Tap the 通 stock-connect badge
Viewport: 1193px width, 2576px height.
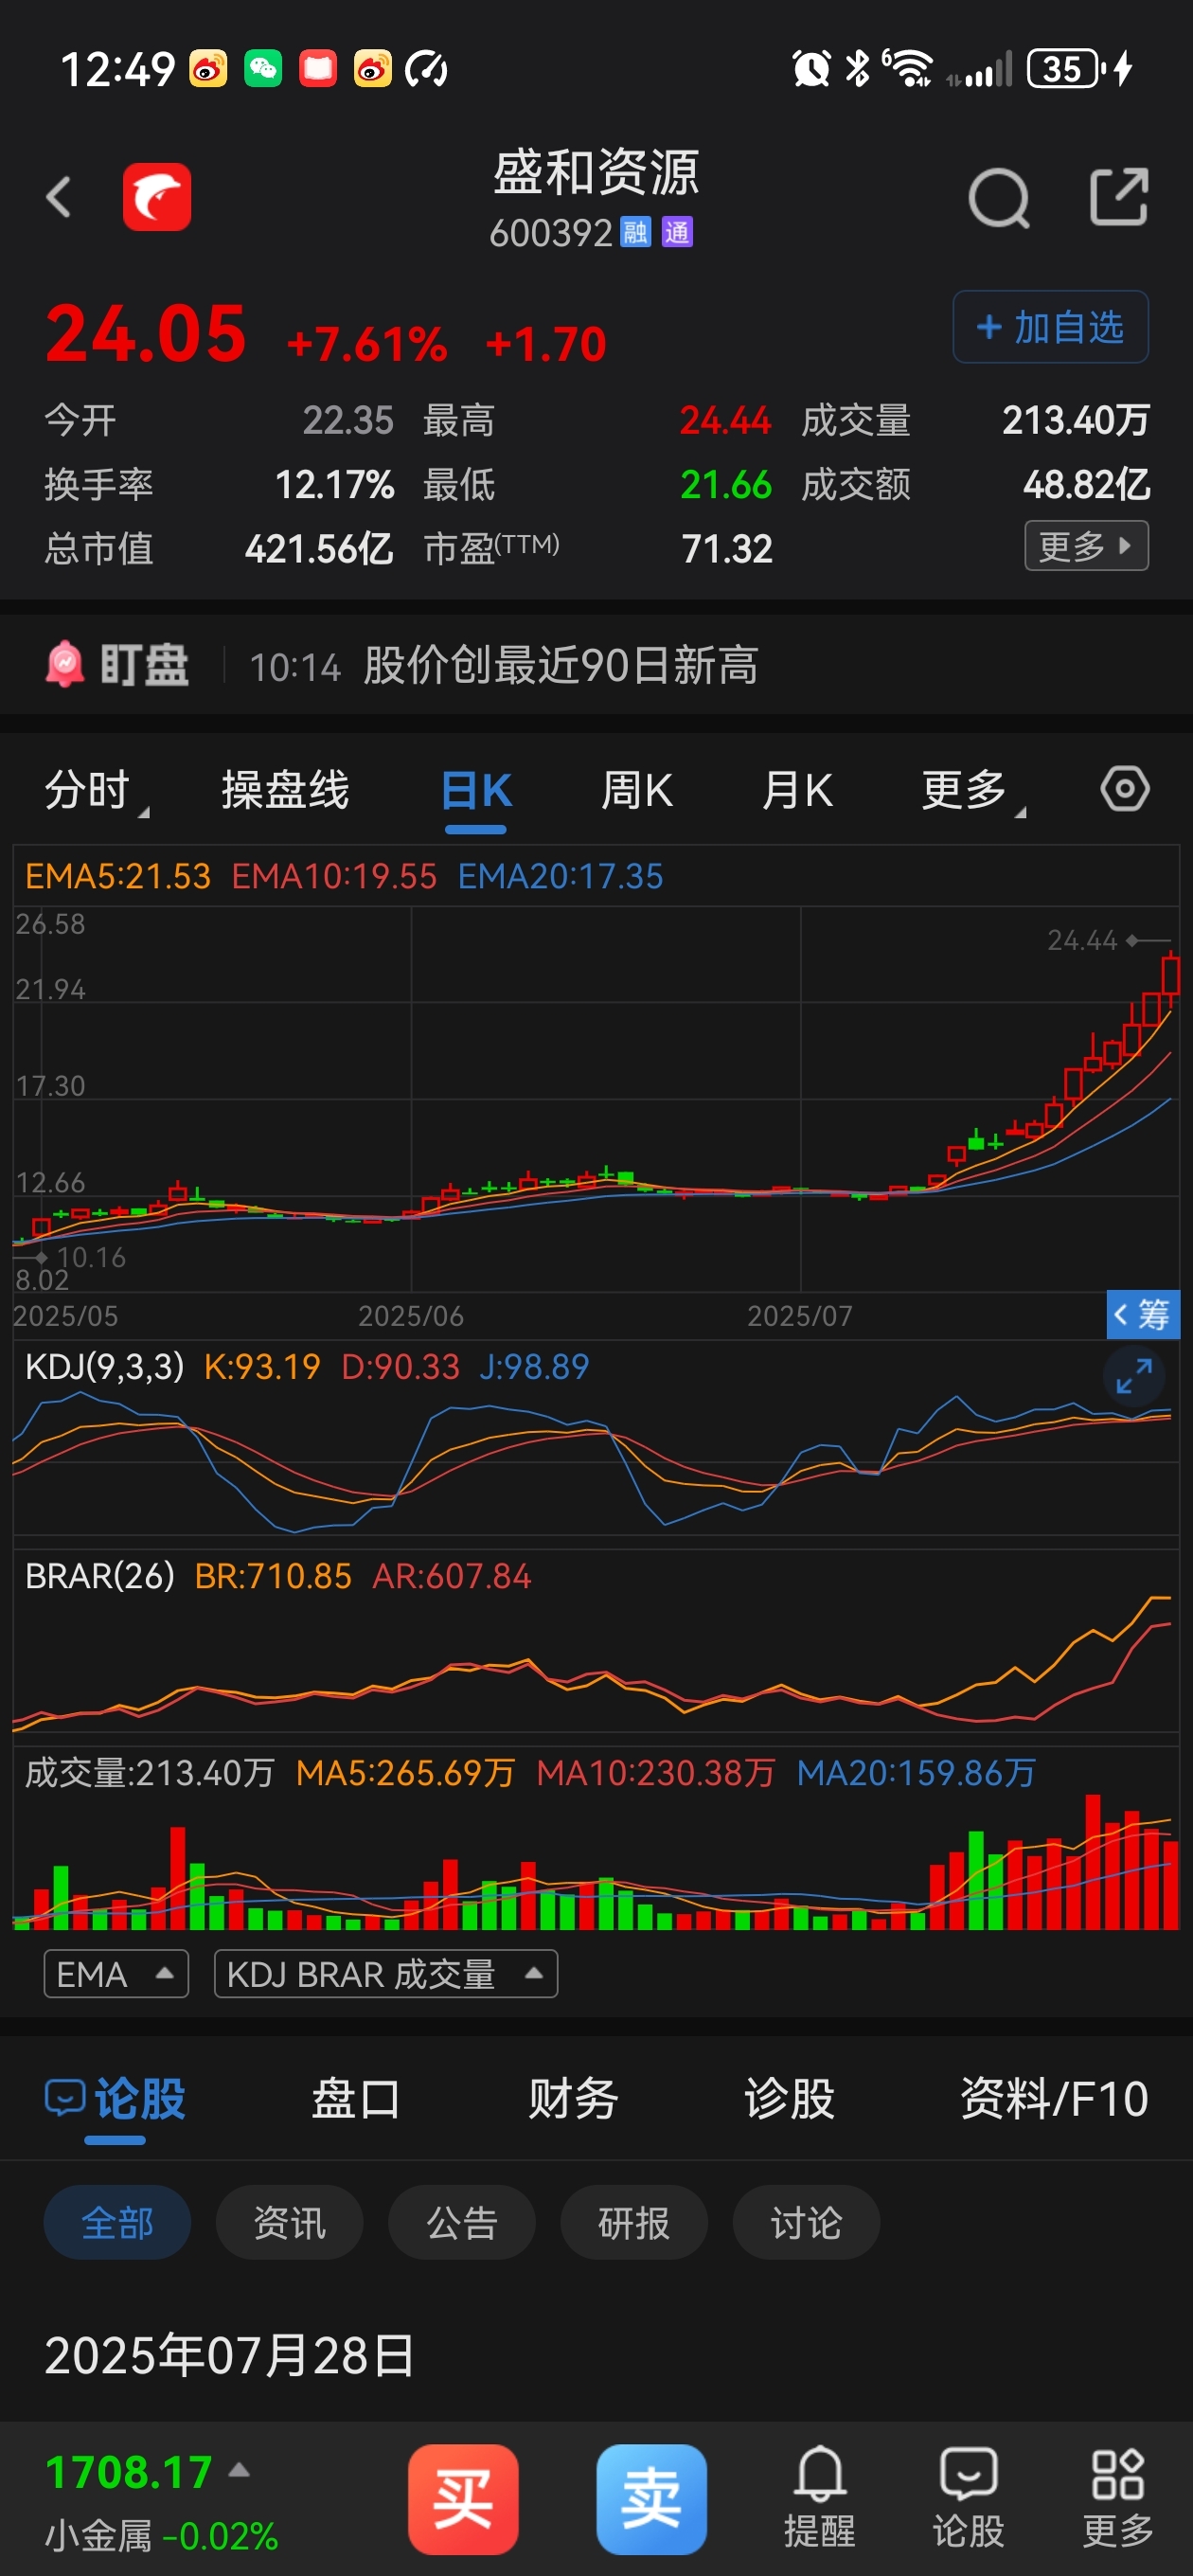click(677, 233)
